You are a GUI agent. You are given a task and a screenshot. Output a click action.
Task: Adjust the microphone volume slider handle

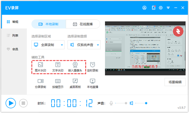pyautogui.click(x=126, y=103)
